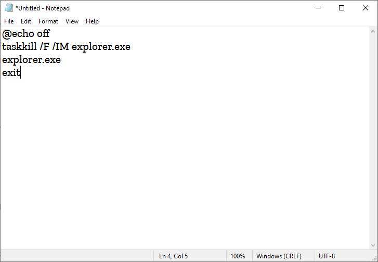Click 'explorer.exe' on the third line

[x=31, y=60]
